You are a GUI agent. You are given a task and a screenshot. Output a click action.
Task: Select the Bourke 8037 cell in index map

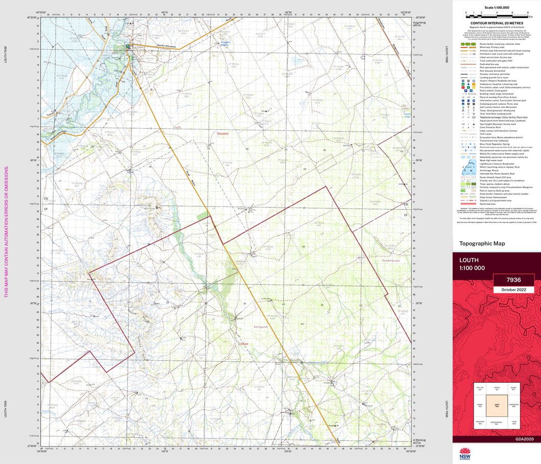[x=514, y=388]
